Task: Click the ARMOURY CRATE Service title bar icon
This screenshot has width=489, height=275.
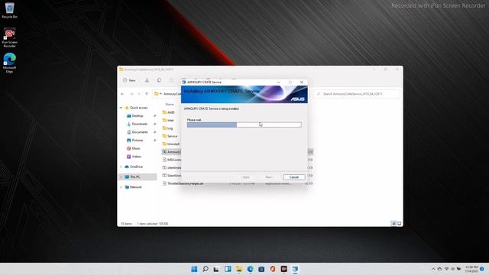Action: (x=184, y=82)
